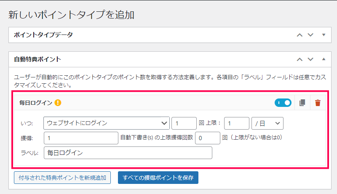
Task: Expand the ポイントタイプデータ panel triangle
Action: (x=324, y=35)
